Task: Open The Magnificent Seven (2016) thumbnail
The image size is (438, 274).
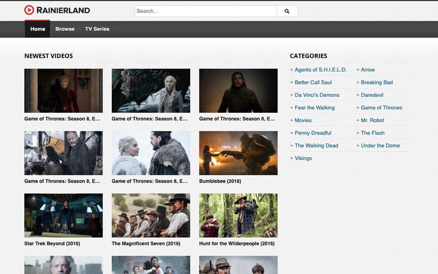Action: 151,215
